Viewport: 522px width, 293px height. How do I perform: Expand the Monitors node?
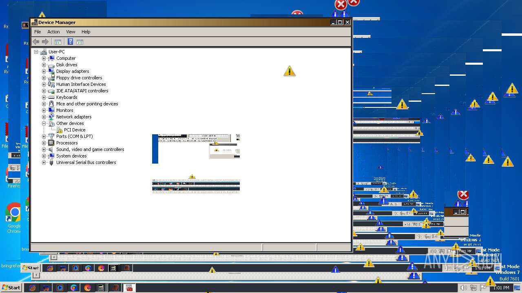click(44, 110)
